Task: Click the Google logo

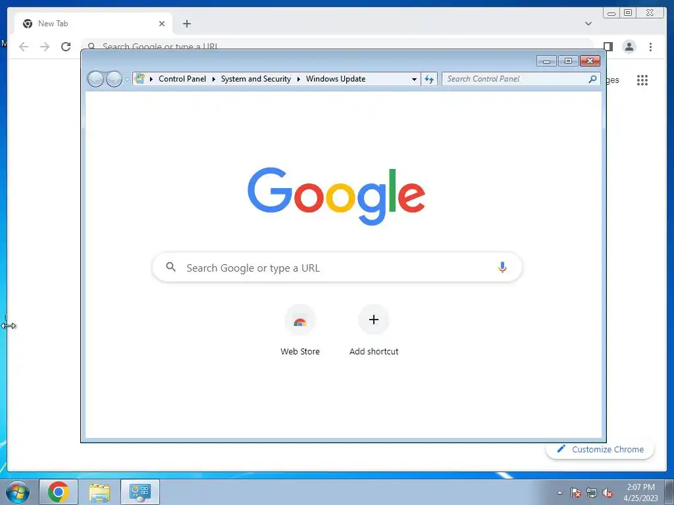Action: 336,196
